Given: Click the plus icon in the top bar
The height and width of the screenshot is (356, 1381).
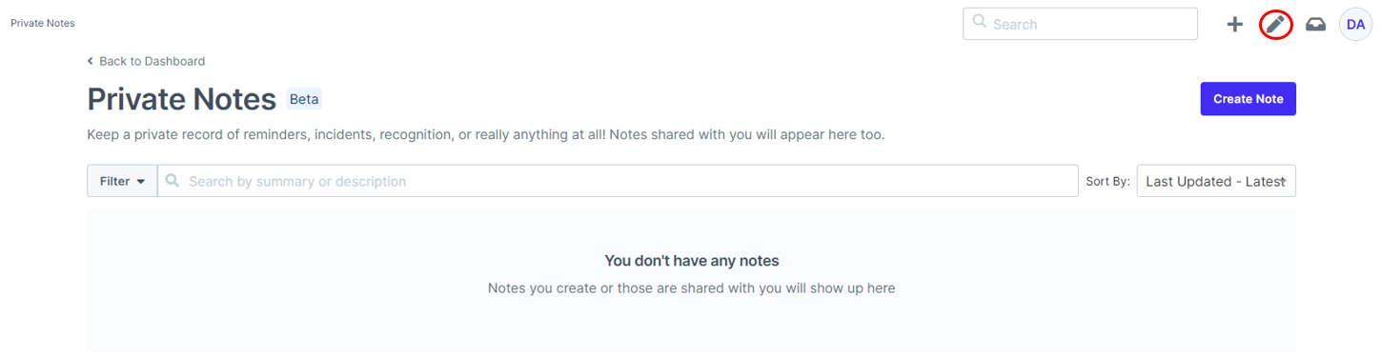Looking at the screenshot, I should pos(1234,25).
